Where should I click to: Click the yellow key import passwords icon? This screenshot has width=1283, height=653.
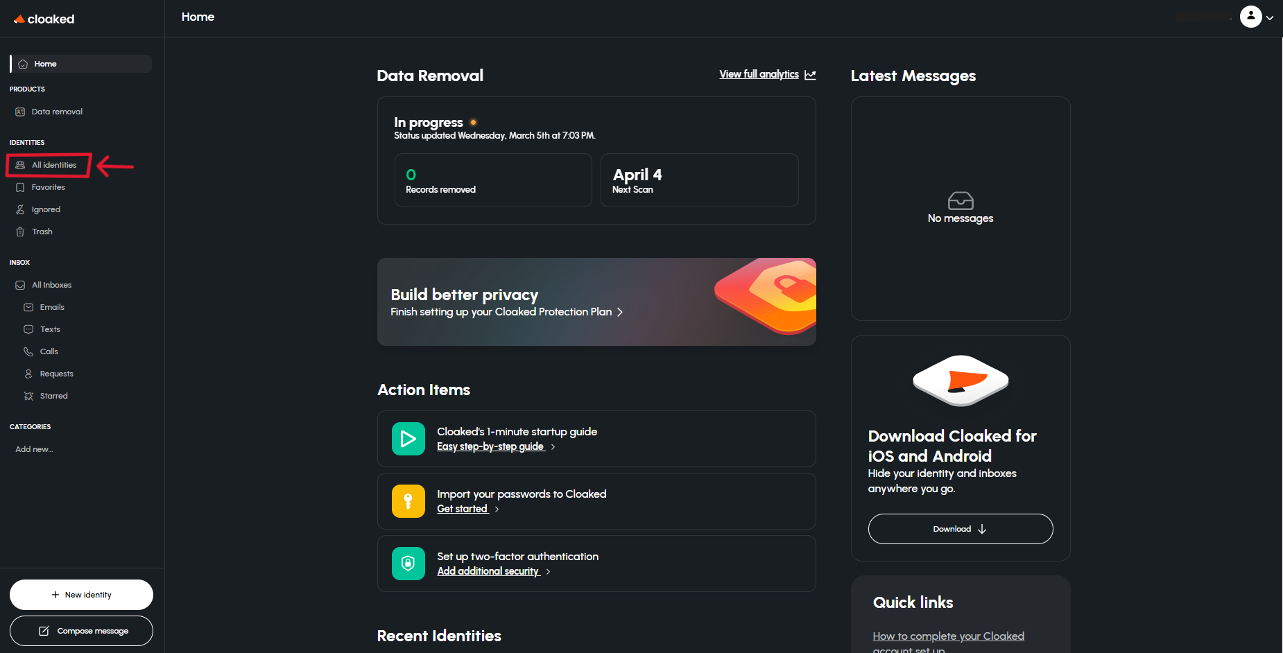(408, 501)
